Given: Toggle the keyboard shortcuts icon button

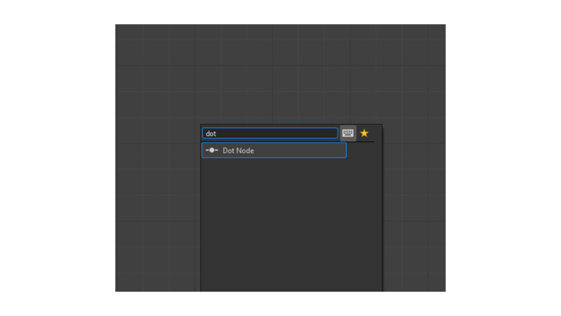Looking at the screenshot, I should pyautogui.click(x=348, y=133).
